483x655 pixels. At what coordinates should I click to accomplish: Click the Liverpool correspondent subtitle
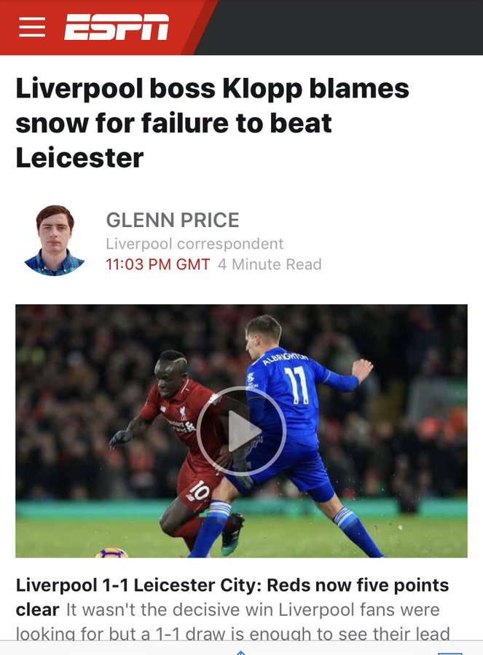(x=195, y=244)
